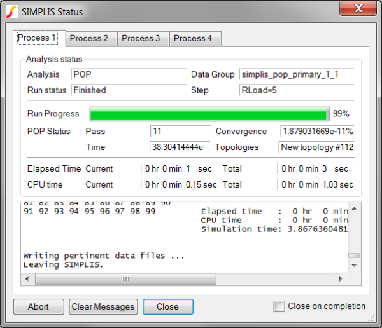The image size is (382, 328).
Task: Click 'Leaving SIMPLIS.' log line
Action: point(63,264)
